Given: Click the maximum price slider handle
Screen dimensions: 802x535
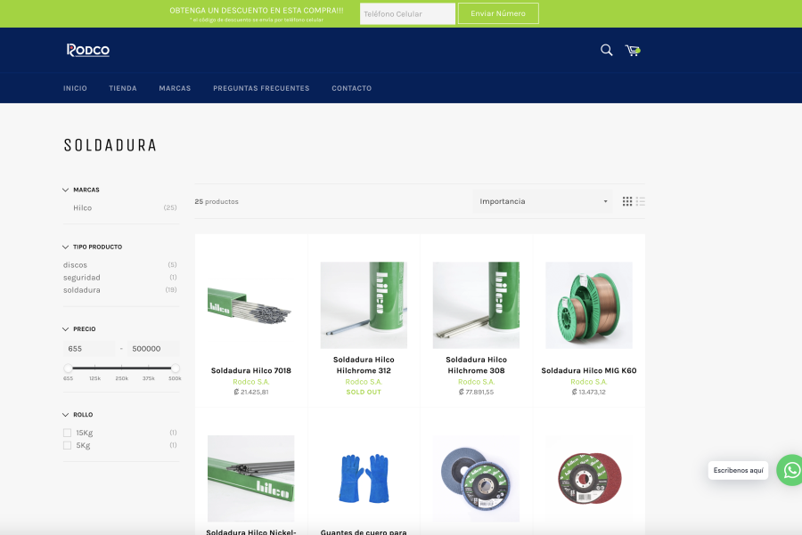Looking at the screenshot, I should click(x=176, y=368).
